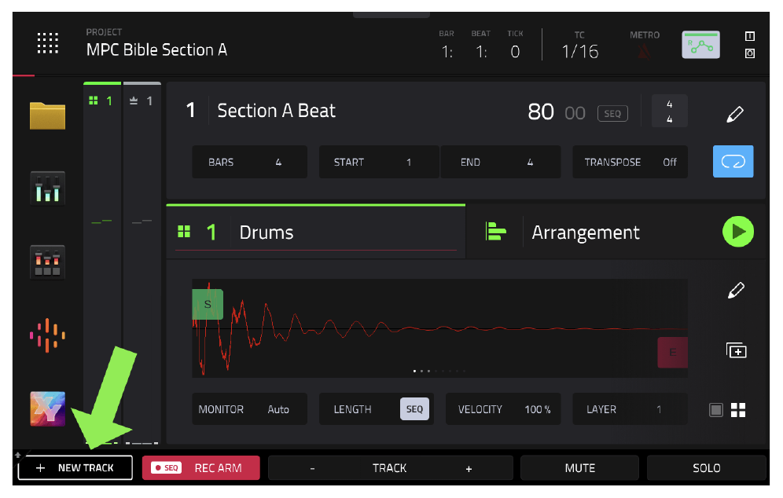Screen dimensions: 783x498
Task: Open the 4/4 time signature selector
Action: point(670,112)
